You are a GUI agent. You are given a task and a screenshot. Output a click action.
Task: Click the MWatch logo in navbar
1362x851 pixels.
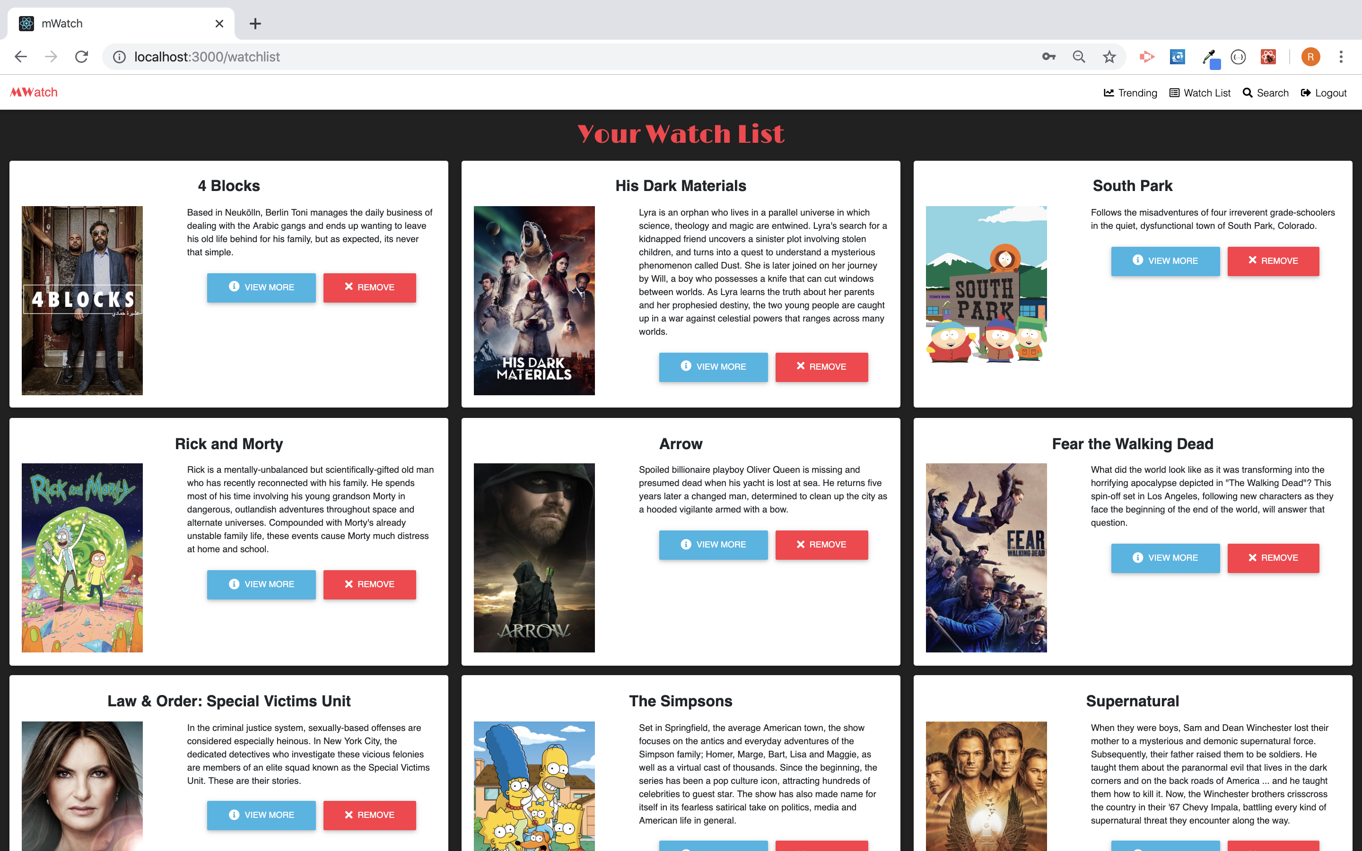[x=34, y=92]
